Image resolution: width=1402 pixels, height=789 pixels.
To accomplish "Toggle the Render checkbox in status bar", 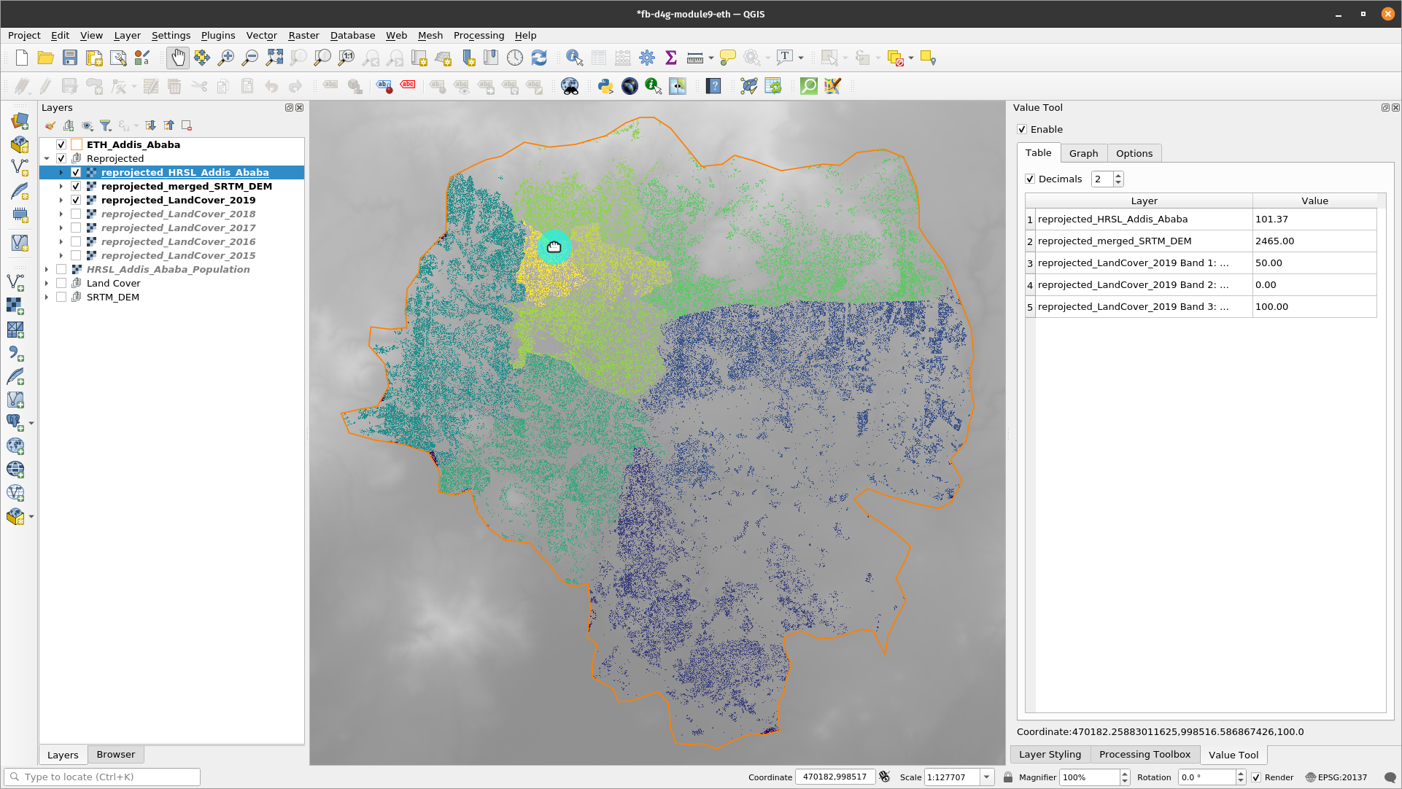I will [x=1256, y=777].
